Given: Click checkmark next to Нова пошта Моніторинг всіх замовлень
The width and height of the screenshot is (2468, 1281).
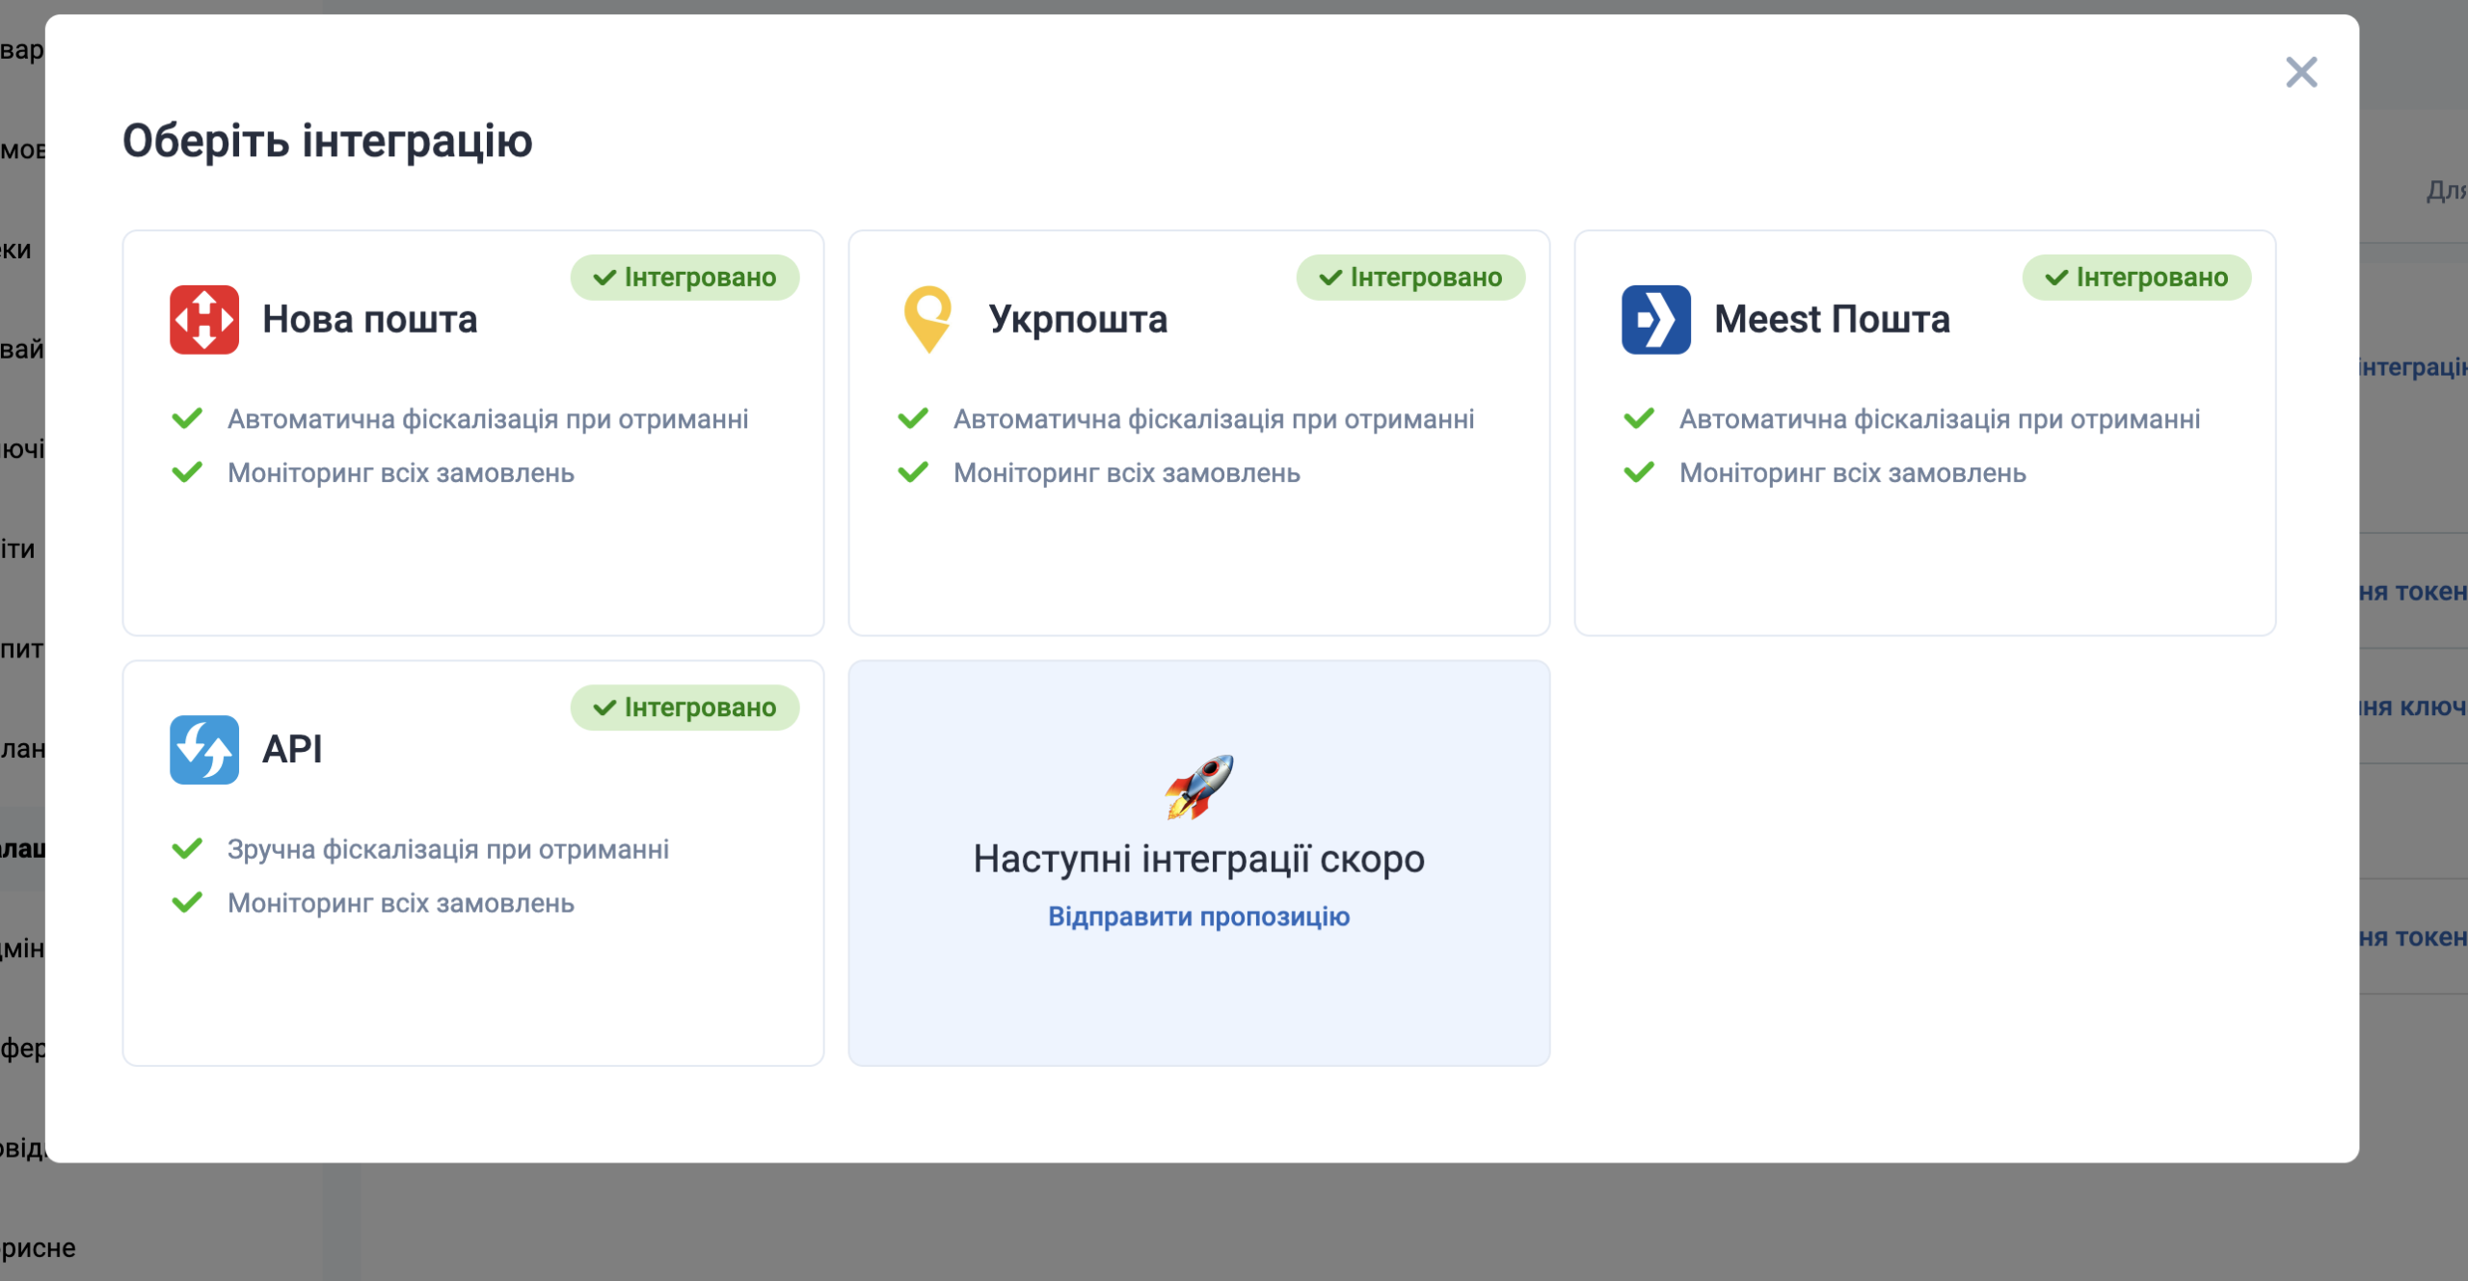Looking at the screenshot, I should tap(187, 472).
